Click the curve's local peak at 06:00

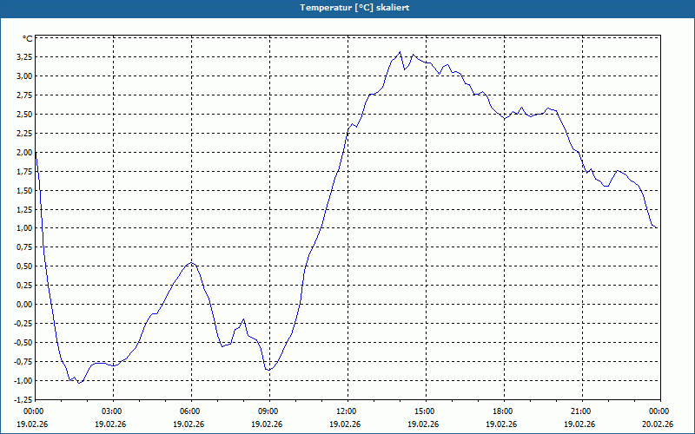tap(191, 263)
